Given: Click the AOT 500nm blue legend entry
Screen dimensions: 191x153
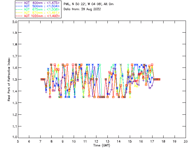Looking at the screenshot, I should (38, 6).
